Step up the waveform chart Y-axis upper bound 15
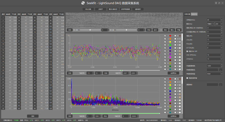225x122 pixels. (101, 72)
